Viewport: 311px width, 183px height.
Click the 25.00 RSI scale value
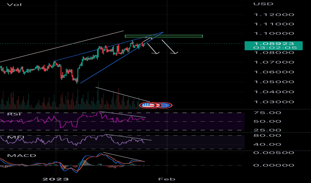pos(267,130)
